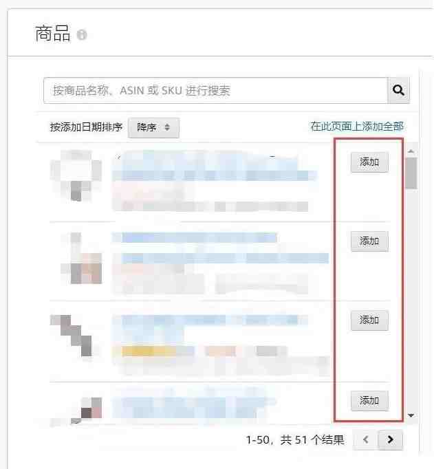
Task: Open the 降序 sort order dropdown
Action: point(153,127)
